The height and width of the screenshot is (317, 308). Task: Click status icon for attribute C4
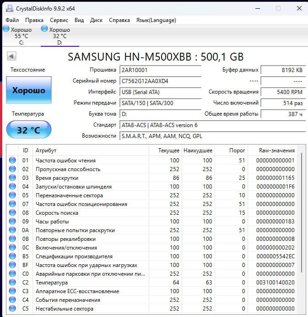[x=12, y=300]
